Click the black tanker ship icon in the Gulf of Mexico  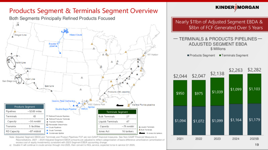point(120,105)
